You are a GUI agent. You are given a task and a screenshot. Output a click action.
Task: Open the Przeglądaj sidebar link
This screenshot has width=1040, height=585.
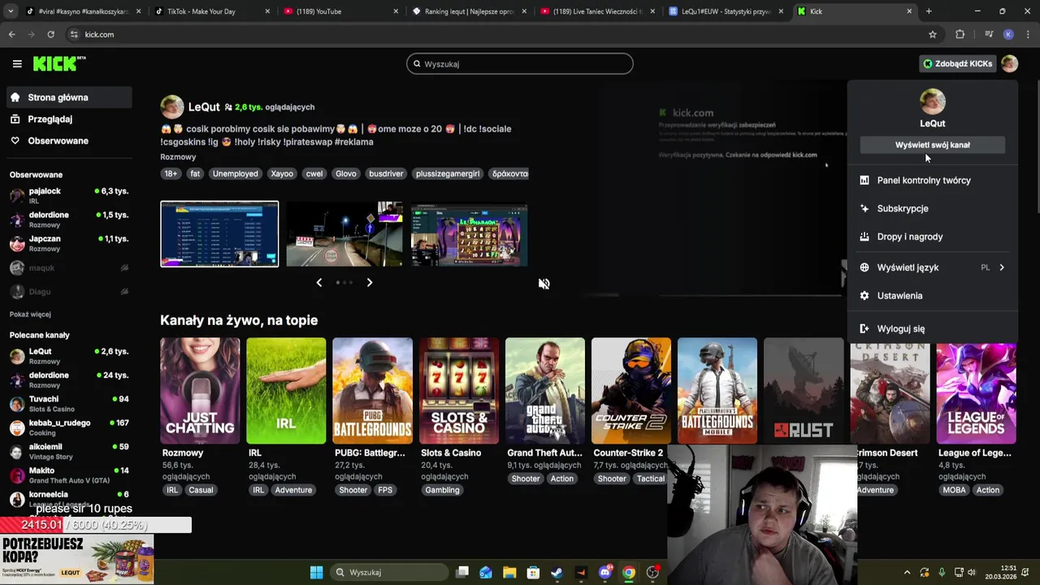click(x=69, y=119)
